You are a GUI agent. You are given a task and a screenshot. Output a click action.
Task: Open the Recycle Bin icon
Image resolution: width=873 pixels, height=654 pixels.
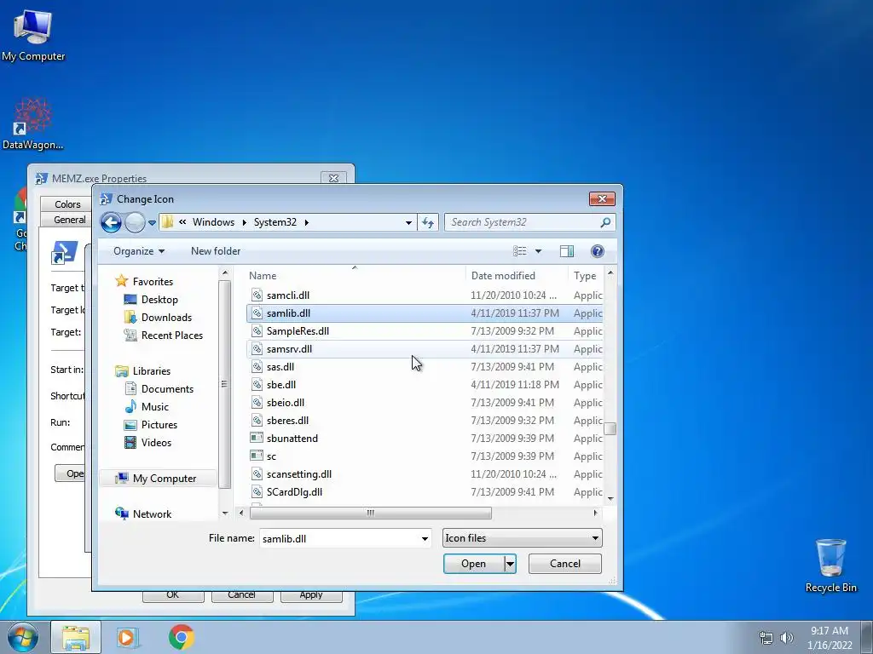(830, 565)
